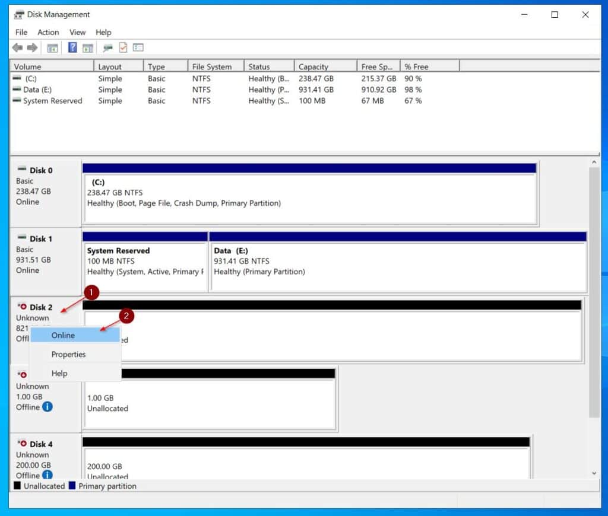
Task: Open the Action menu
Action: tap(48, 32)
